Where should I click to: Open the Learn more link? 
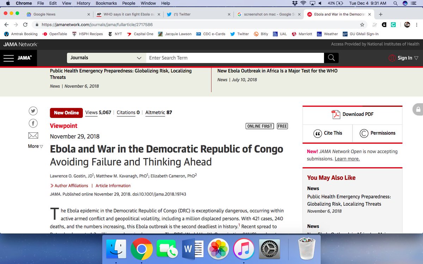click(x=347, y=159)
